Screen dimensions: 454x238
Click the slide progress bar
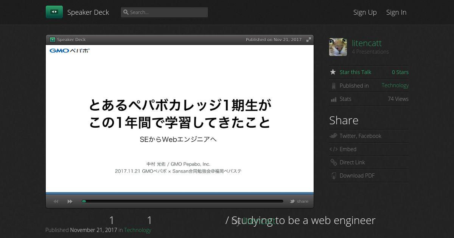point(182,201)
